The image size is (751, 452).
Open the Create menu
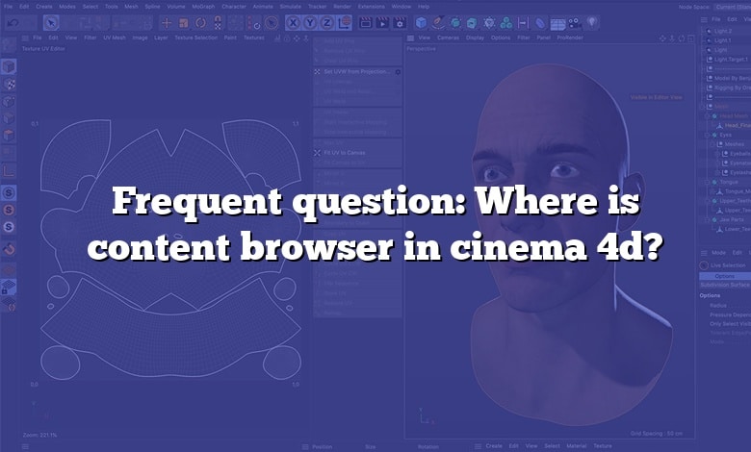coord(44,7)
